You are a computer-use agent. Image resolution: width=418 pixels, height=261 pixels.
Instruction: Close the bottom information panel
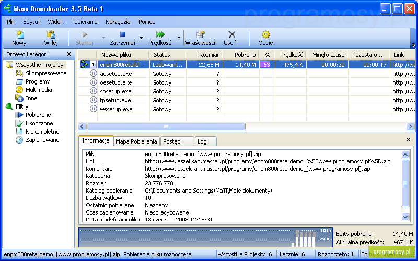409,139
